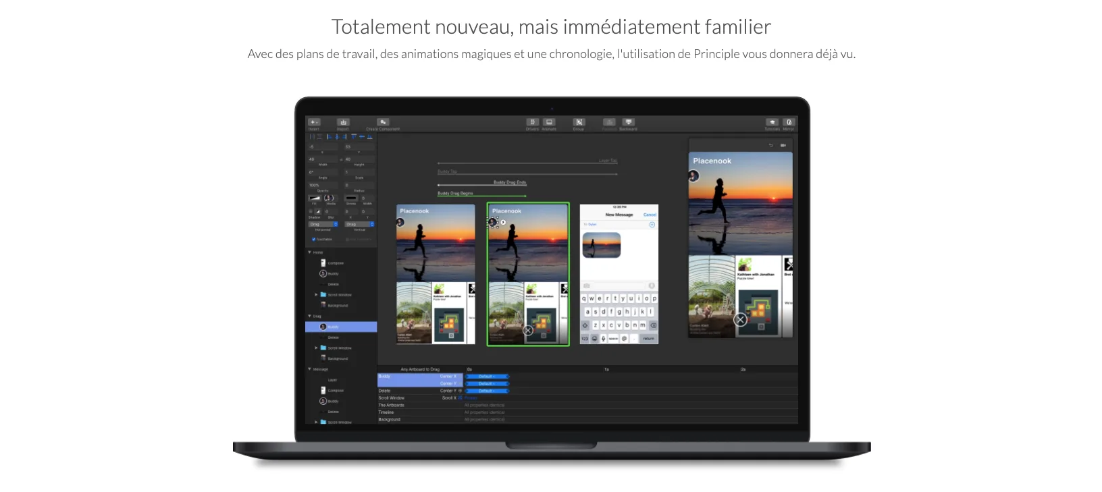Click the align left edges icon
Image resolution: width=1102 pixels, height=492 pixels.
330,137
